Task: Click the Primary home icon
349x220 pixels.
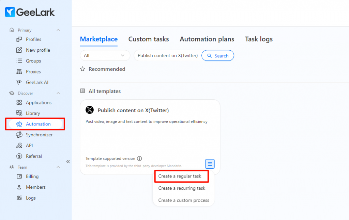Action: (x=12, y=30)
